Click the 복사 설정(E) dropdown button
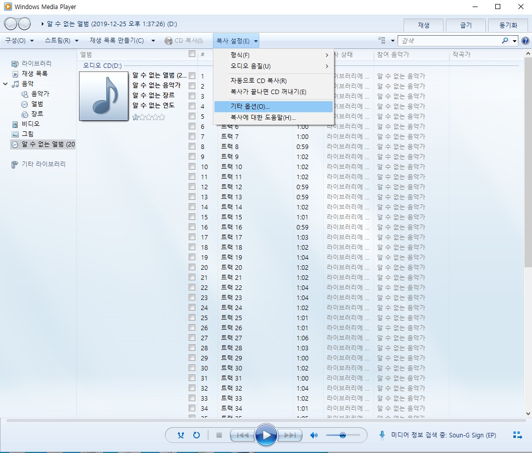The image size is (532, 453). 236,41
